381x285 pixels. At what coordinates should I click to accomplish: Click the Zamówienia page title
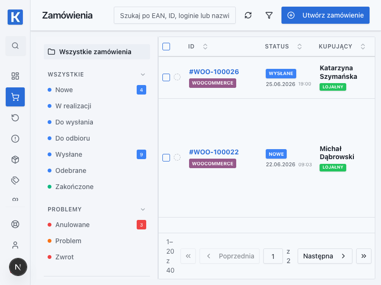[x=67, y=15]
